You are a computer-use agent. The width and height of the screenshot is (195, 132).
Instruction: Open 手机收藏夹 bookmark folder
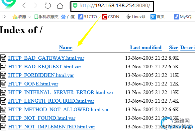(x=47, y=17)
